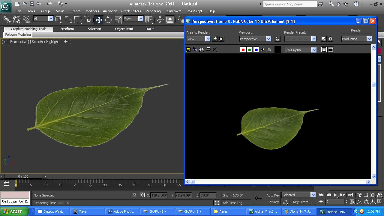Open the Rendering menu

(x=153, y=11)
